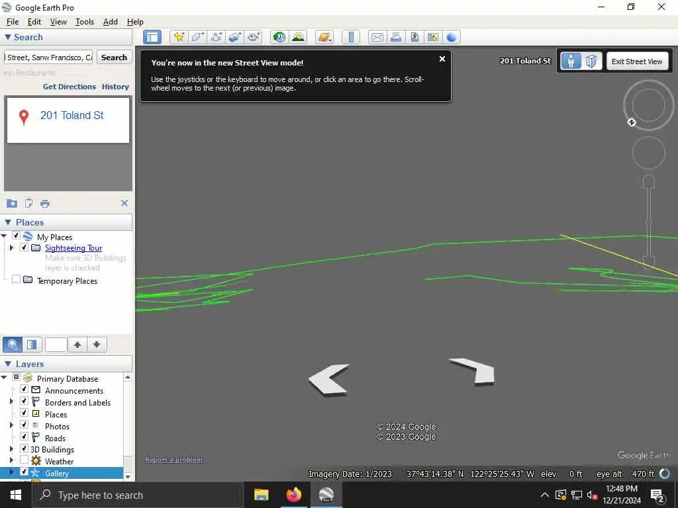Image resolution: width=678 pixels, height=508 pixels.
Task: Open the ruler measurement tool
Action: [x=351, y=37]
